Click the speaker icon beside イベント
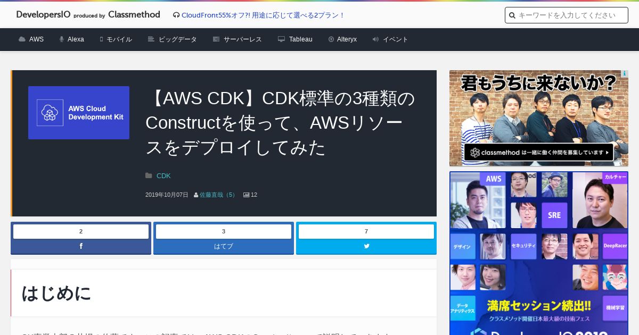Image resolution: width=639 pixels, height=335 pixels. [x=376, y=39]
